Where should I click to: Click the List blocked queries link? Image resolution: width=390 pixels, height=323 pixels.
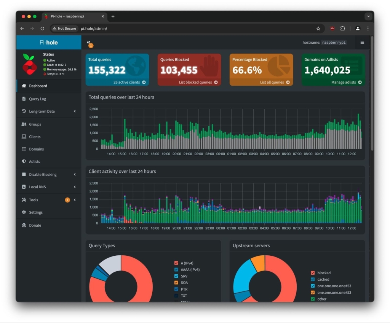(198, 82)
